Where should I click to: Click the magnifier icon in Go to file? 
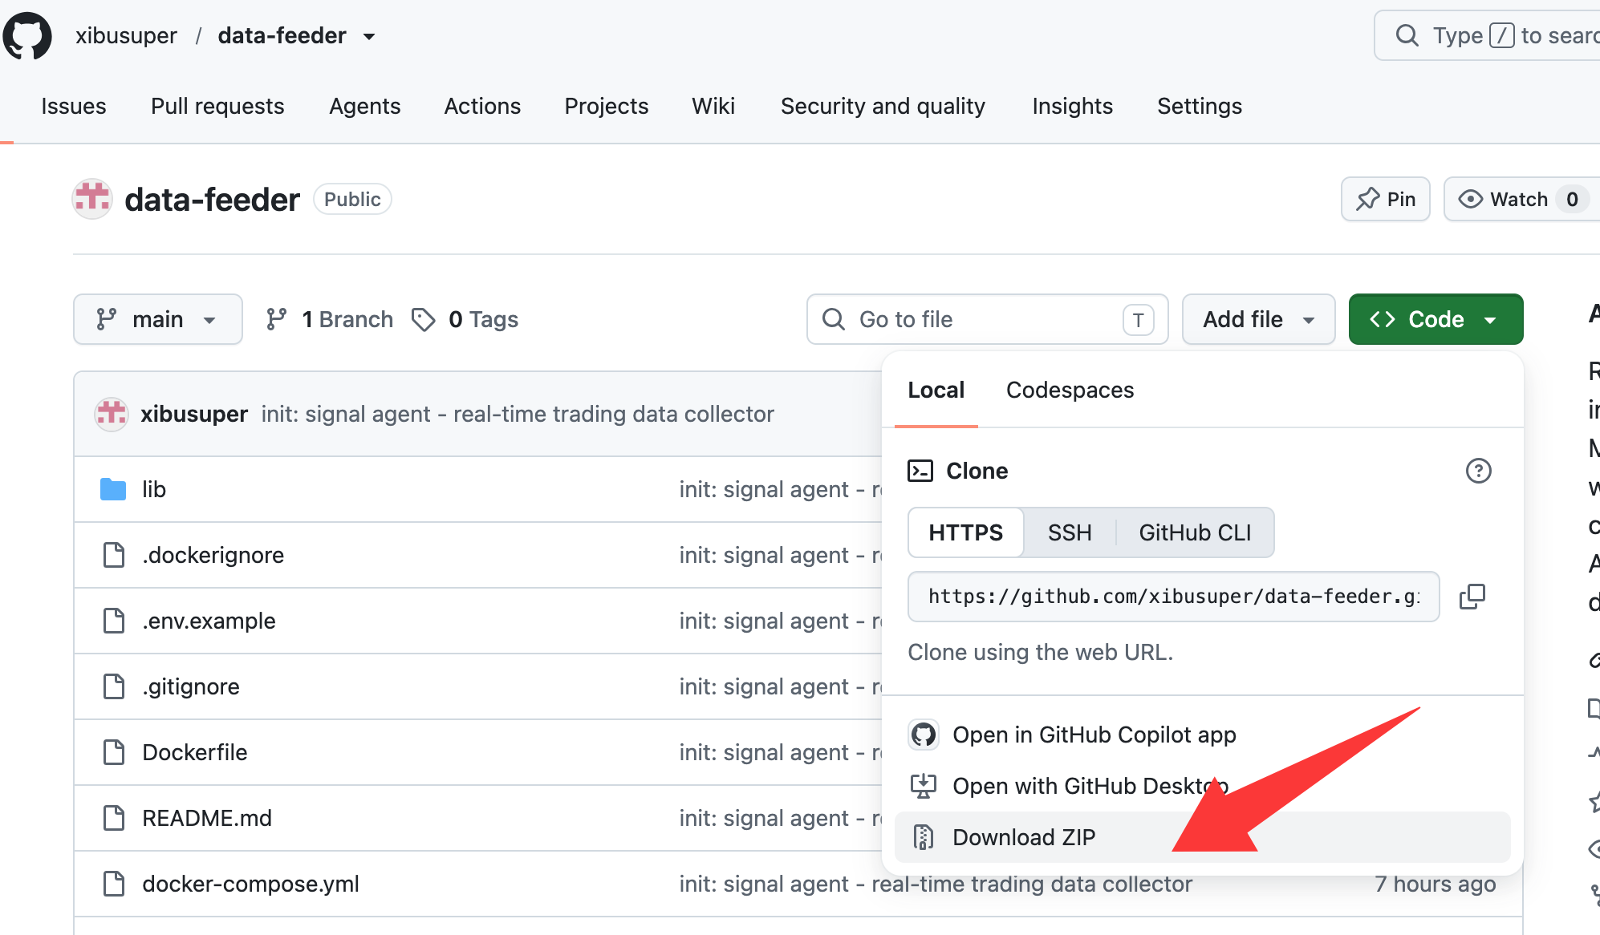[834, 319]
